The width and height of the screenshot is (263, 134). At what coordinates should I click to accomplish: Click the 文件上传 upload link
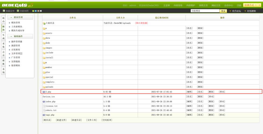click(92, 120)
